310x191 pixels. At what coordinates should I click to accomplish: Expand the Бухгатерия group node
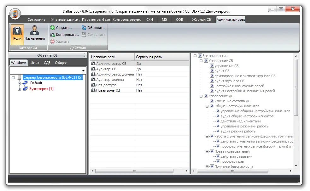tap(19, 89)
